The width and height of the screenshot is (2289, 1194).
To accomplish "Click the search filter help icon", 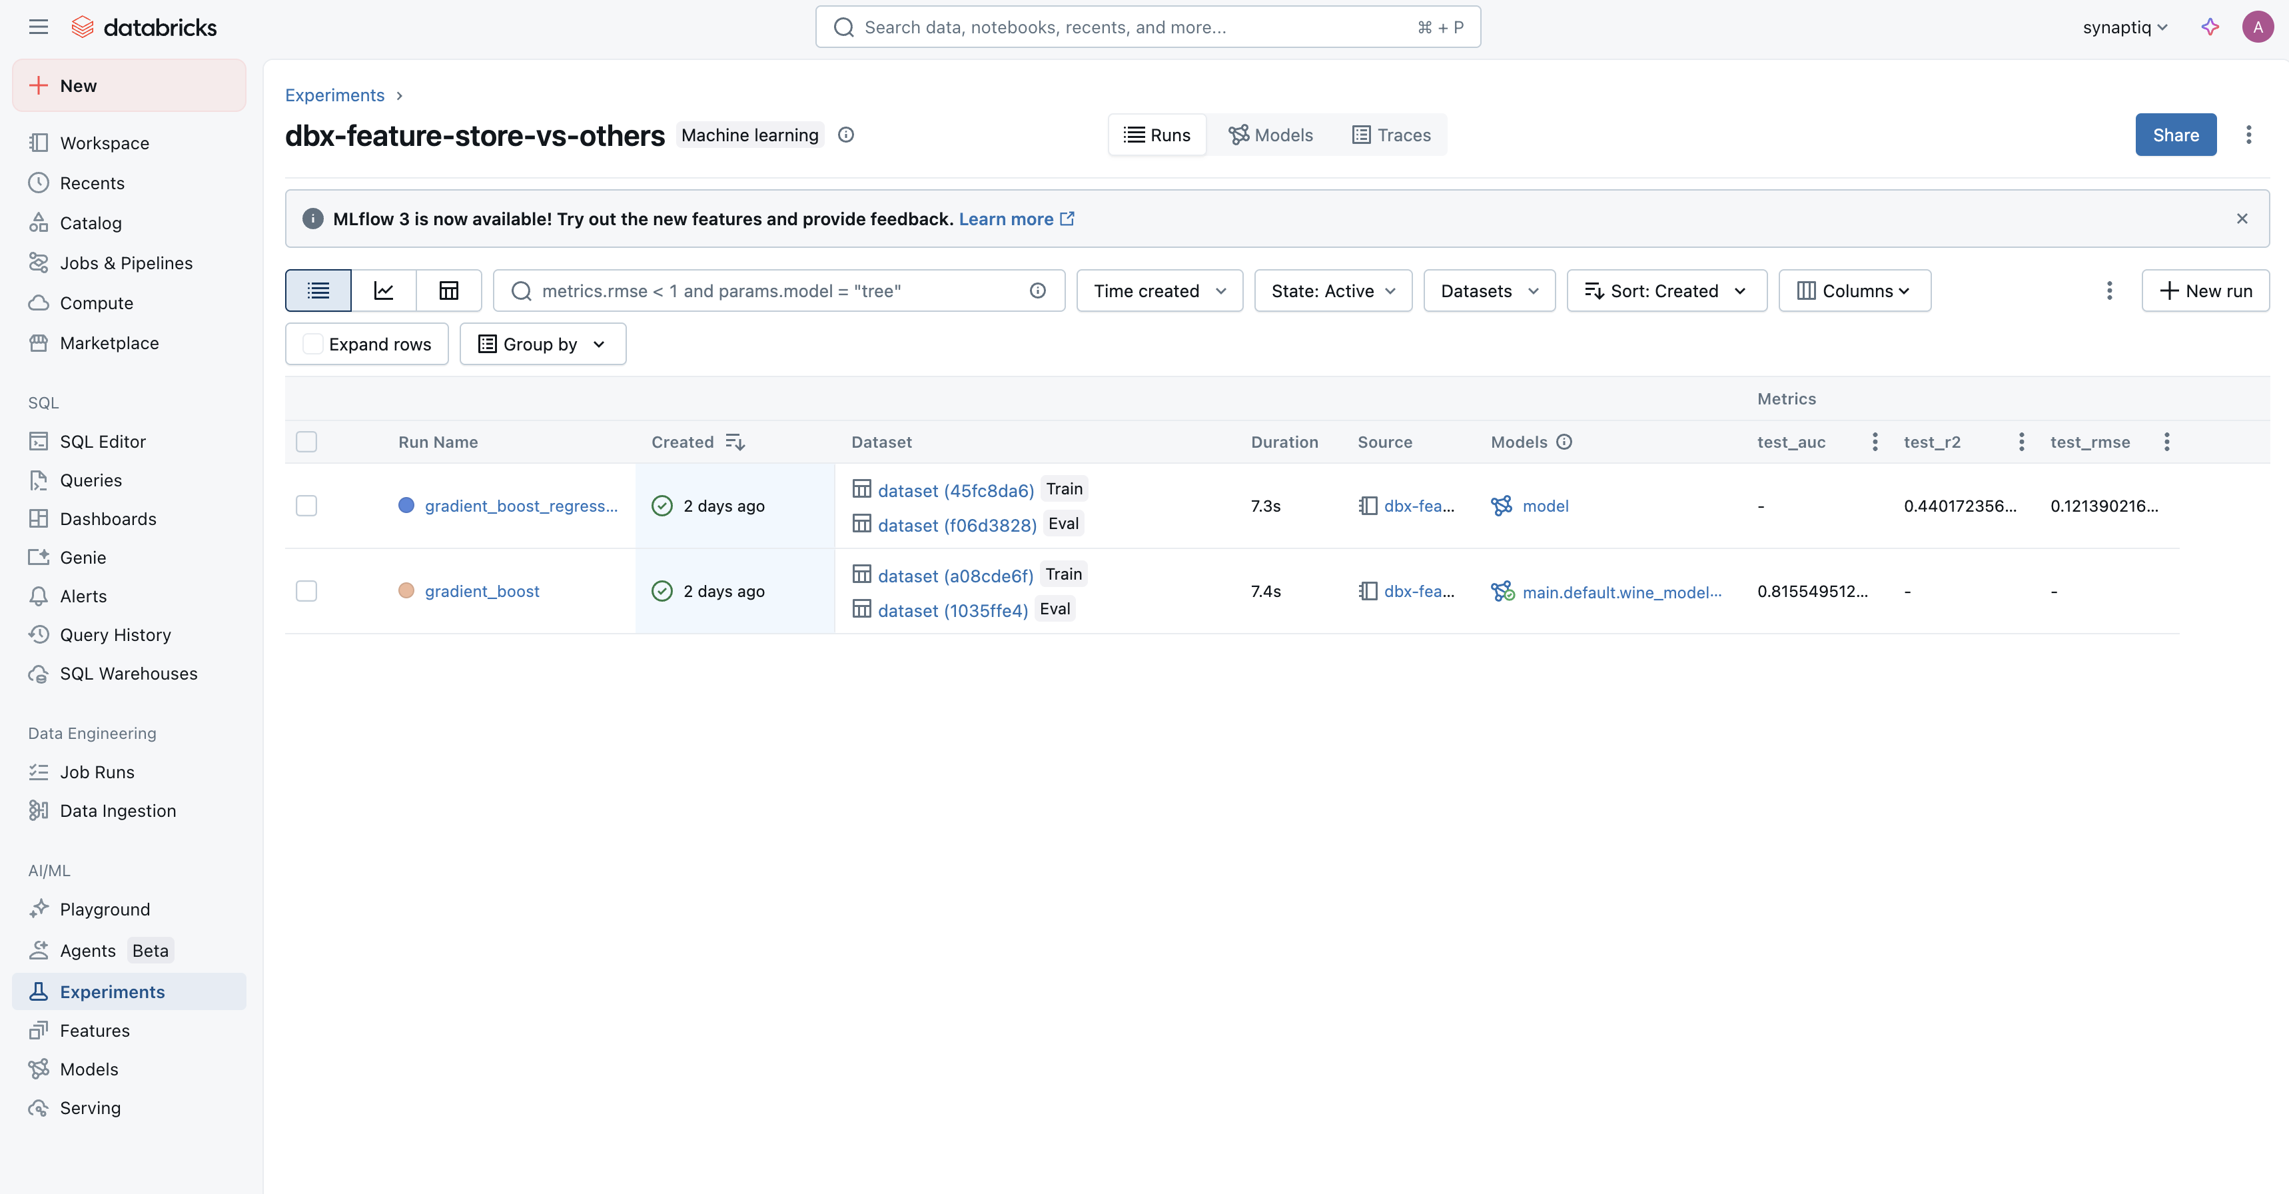I will point(1037,291).
